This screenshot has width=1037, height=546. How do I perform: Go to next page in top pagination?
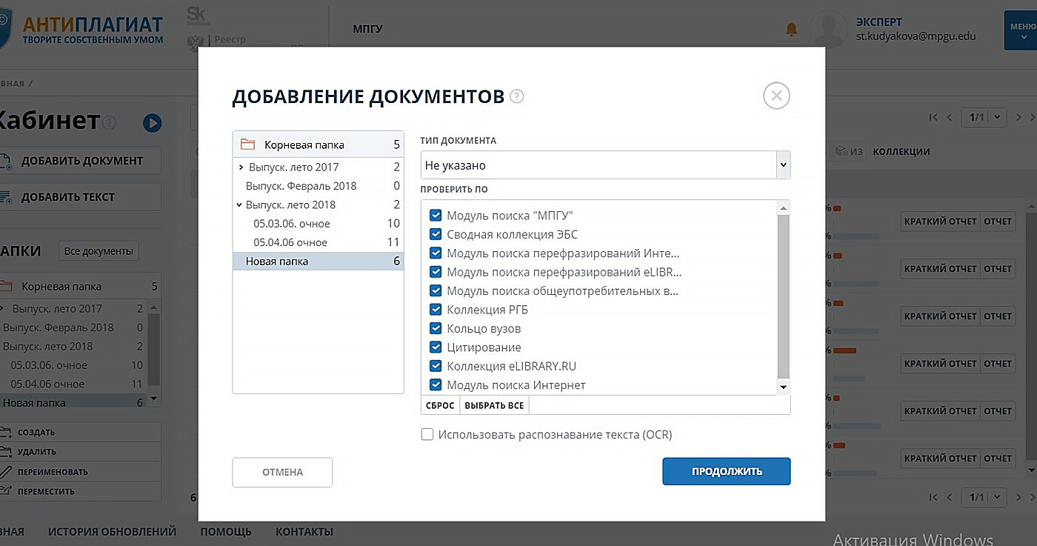click(x=1019, y=117)
